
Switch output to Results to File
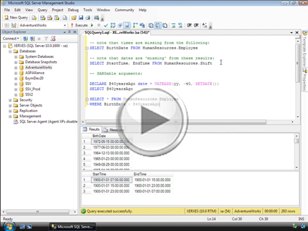(164, 25)
